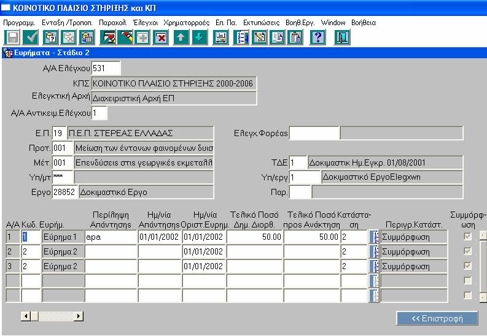Open status list button for row 3
487x336 pixels.
point(374,266)
